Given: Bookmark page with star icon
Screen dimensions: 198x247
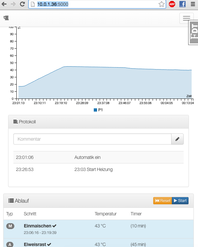Looking at the screenshot, I should click(161, 4).
